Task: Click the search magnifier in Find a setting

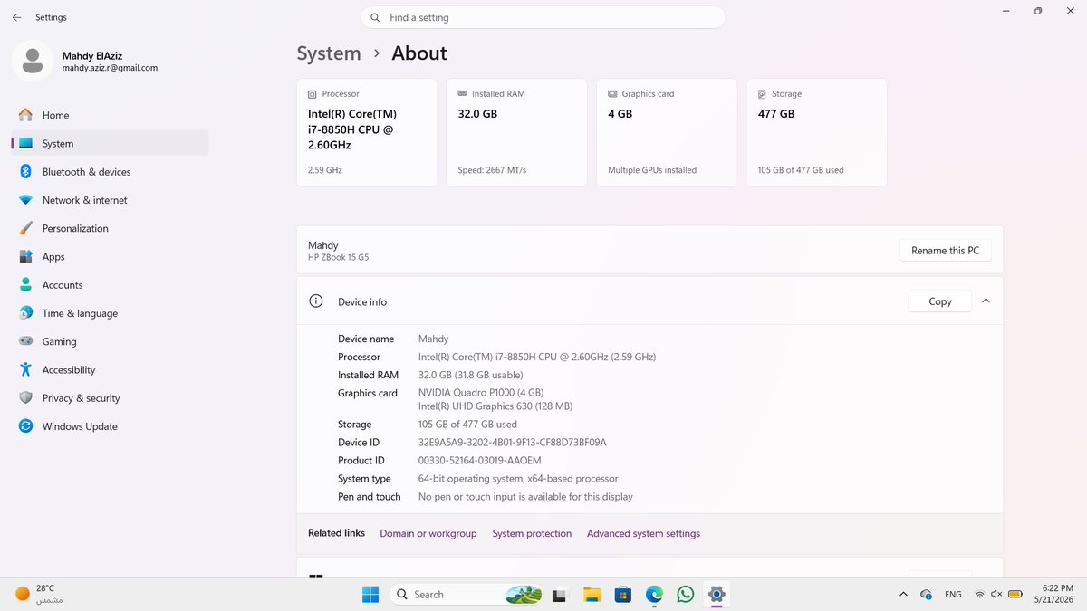Action: (375, 17)
